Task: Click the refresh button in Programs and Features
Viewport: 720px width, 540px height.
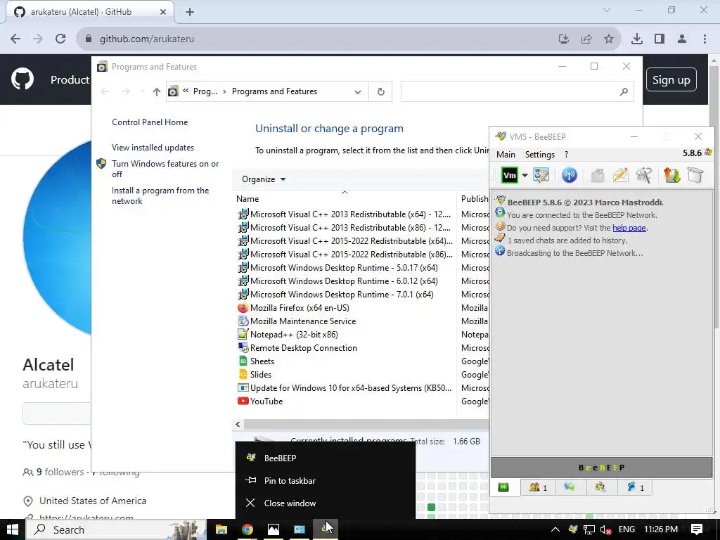Action: [x=380, y=91]
